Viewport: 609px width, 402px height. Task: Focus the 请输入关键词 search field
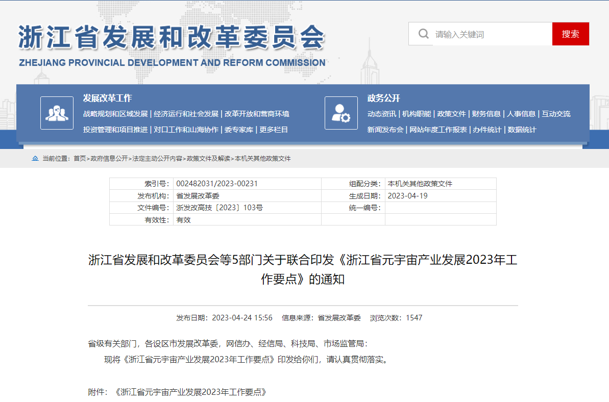point(490,34)
